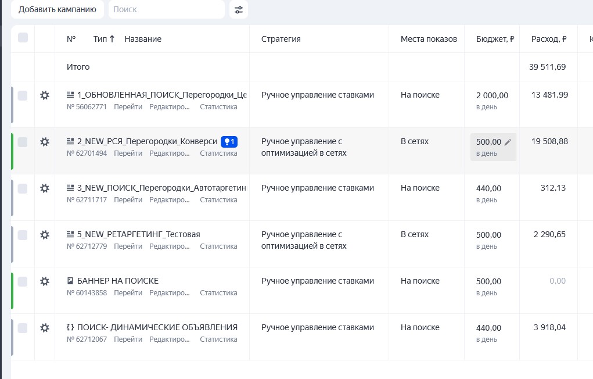Click the spend value 2 290,65
Viewport: 593px width, 379px height.
[549, 234]
